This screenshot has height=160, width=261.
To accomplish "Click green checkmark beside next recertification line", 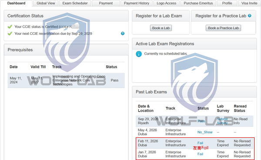I will click(10, 34).
